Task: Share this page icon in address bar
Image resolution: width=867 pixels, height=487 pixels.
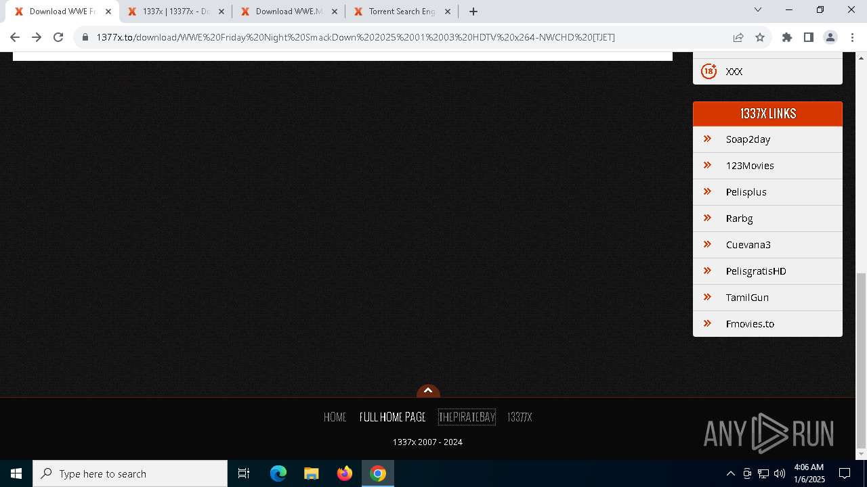Action: (x=738, y=37)
